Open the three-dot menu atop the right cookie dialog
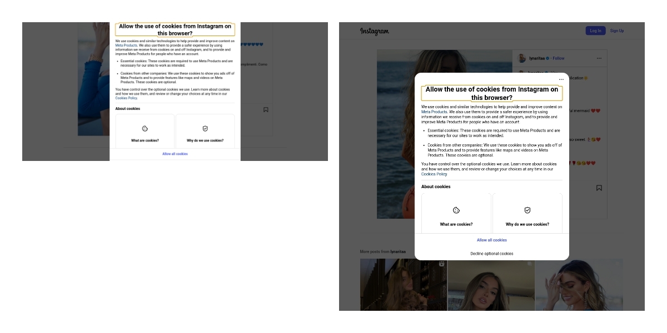 pos(561,80)
